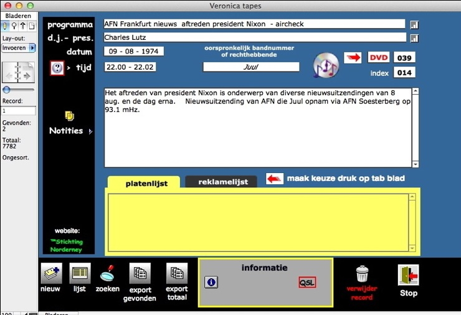
Task: Open the lijst view icon
Action: coord(80,273)
